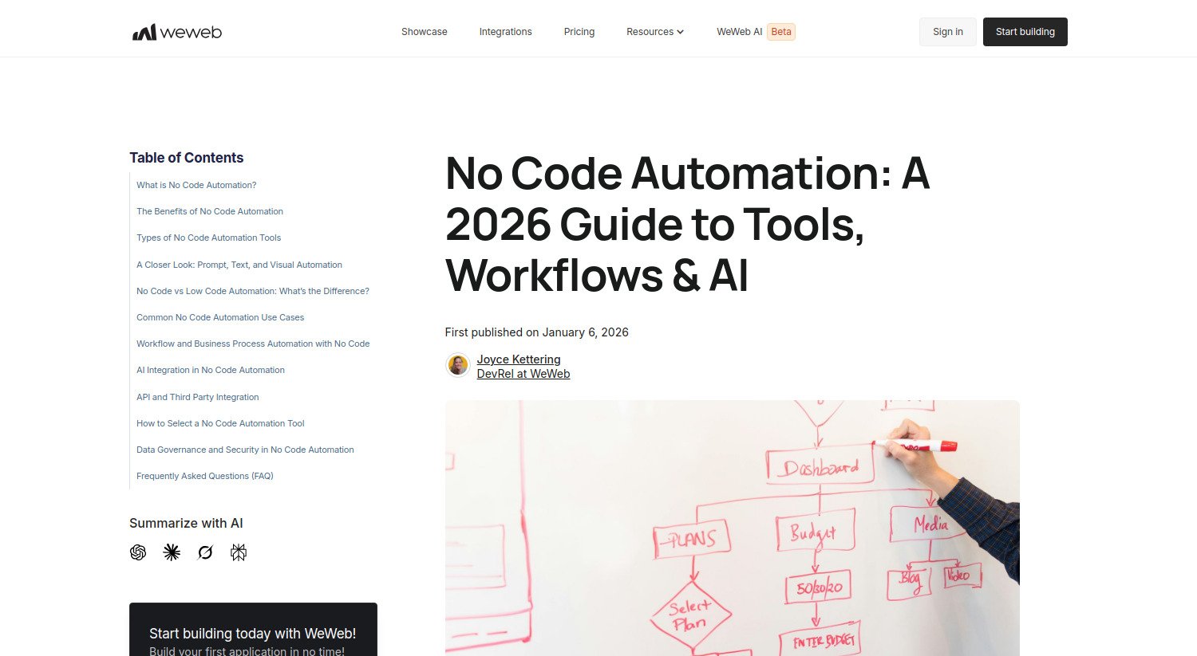Screen dimensions: 1197x656
Task: Open 'The Benefits of No Code Automation' section
Action: click(x=210, y=211)
